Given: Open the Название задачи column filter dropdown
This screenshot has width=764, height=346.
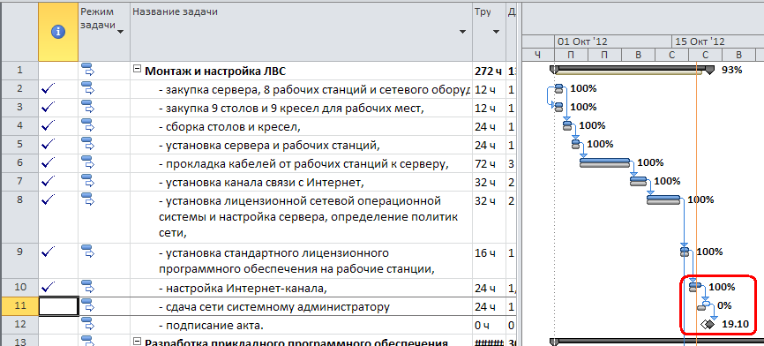Looking at the screenshot, I should pyautogui.click(x=463, y=32).
